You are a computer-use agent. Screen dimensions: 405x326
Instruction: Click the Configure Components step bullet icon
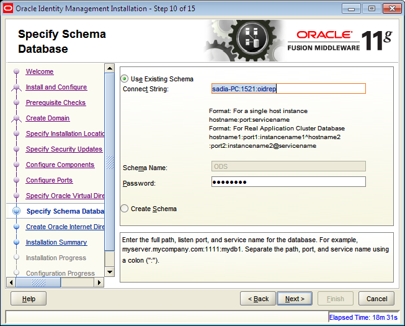click(x=17, y=165)
